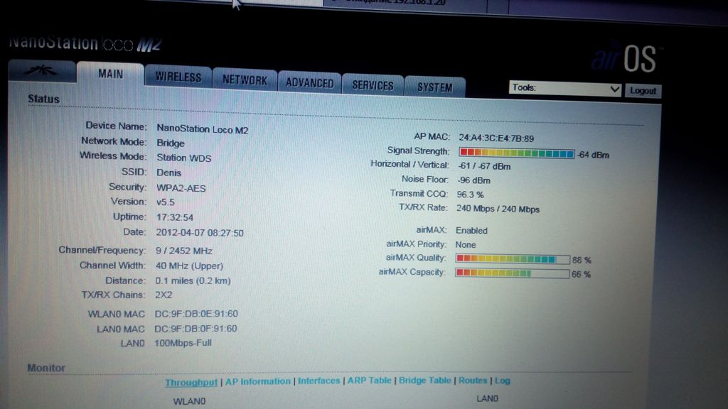This screenshot has width=728, height=409.
Task: Click the Horizontal / Vertical value -61 / -67 dBm
Action: 484,166
